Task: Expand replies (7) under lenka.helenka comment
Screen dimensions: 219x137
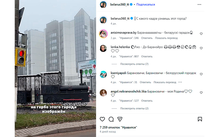Action: pos(134,64)
